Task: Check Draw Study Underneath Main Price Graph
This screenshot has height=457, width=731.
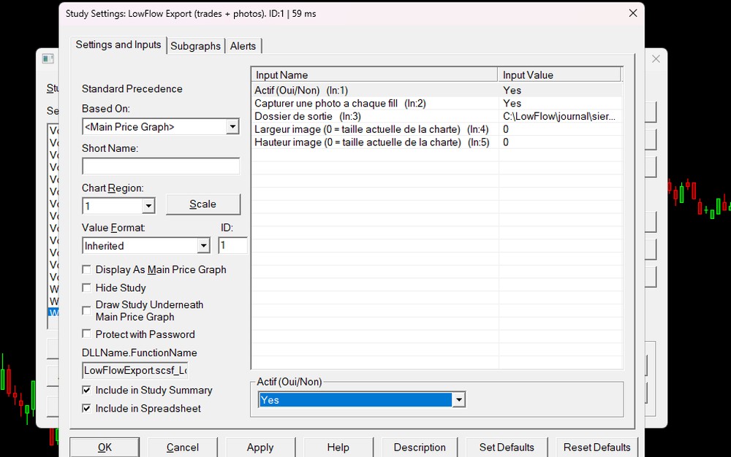Action: click(86, 310)
